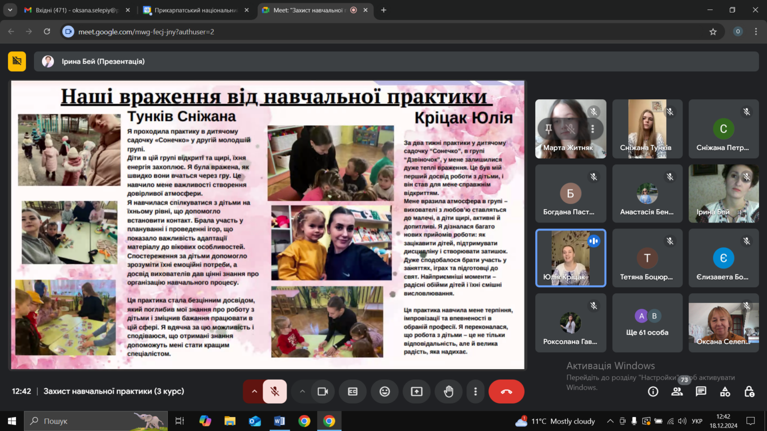767x431 pixels.
Task: Click the Ще 61 особа tile
Action: pos(647,323)
